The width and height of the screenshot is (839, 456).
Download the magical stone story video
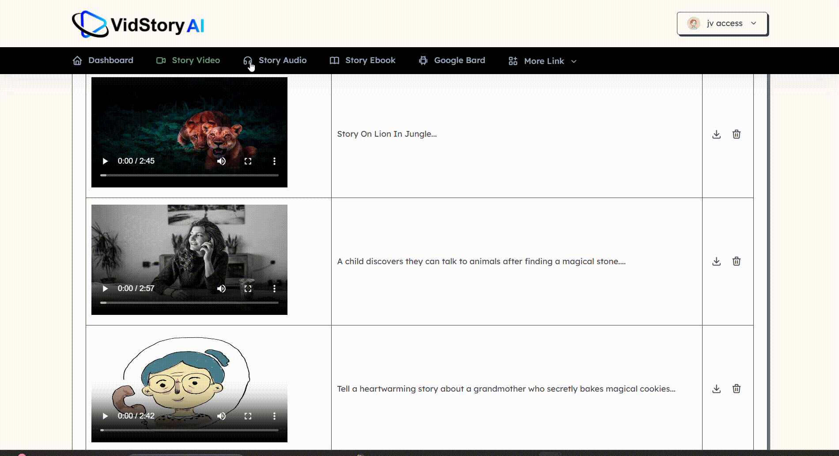716,262
